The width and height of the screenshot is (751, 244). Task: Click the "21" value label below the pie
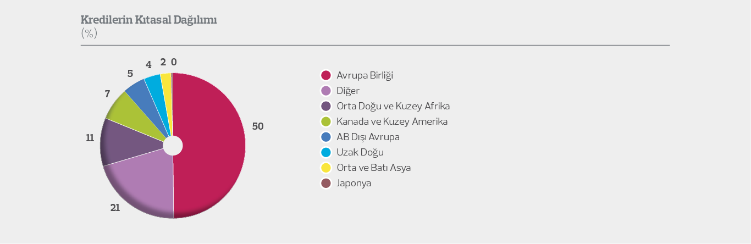click(x=115, y=208)
